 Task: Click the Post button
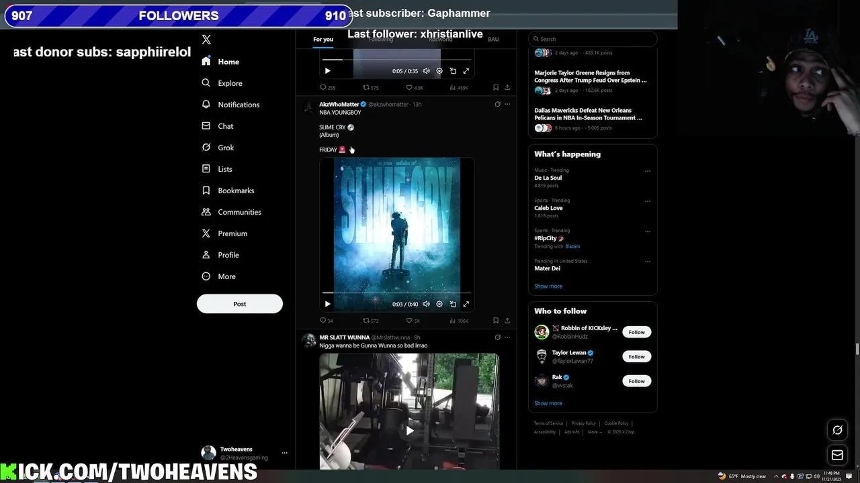[x=240, y=304]
